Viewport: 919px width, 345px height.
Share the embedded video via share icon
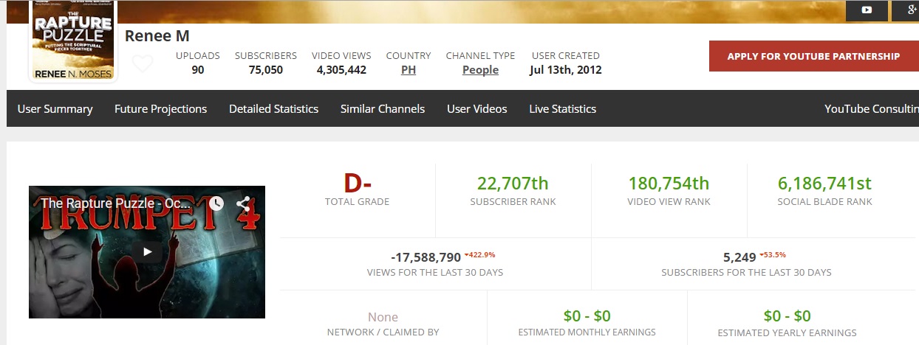(x=242, y=204)
